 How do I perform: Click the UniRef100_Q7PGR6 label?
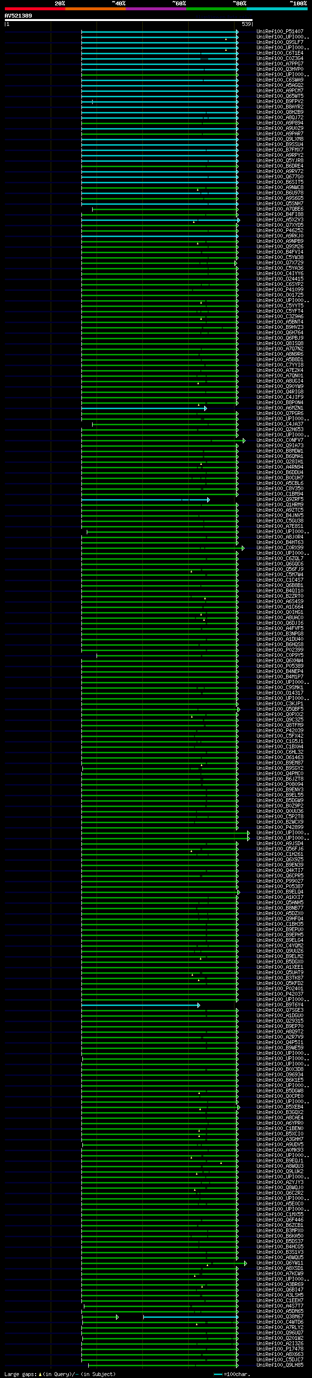point(280,413)
